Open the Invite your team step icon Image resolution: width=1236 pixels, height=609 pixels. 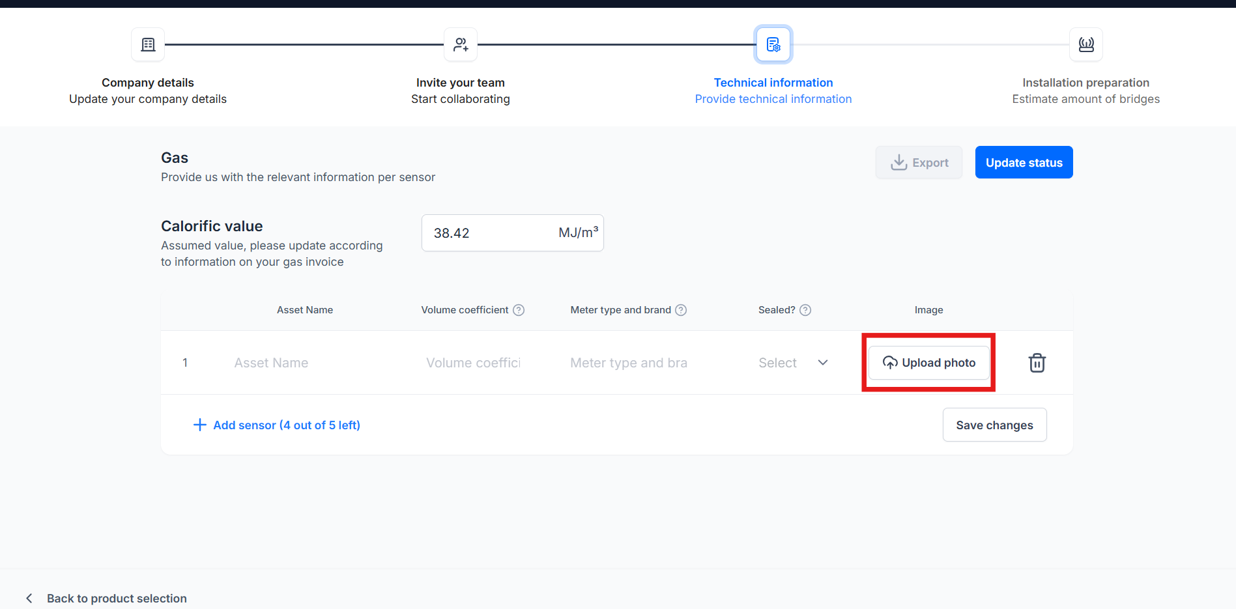pos(461,44)
